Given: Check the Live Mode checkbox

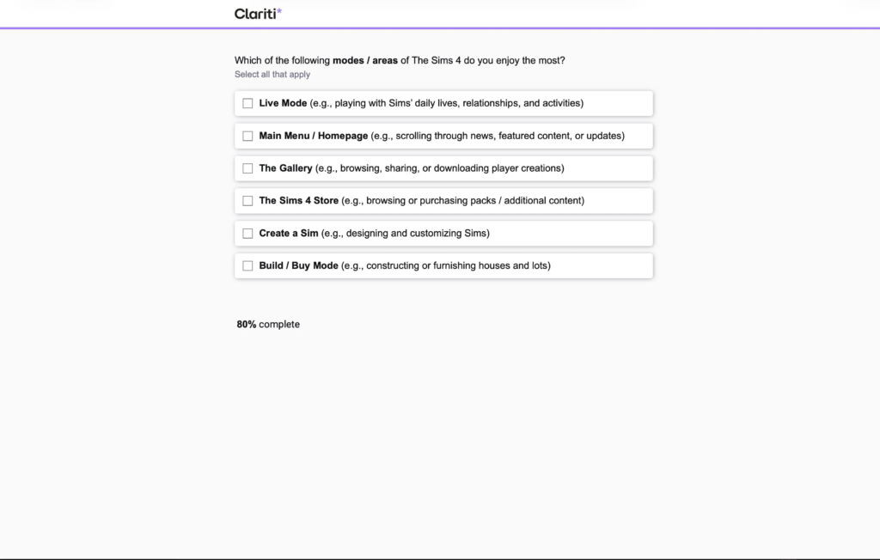Looking at the screenshot, I should [x=247, y=103].
